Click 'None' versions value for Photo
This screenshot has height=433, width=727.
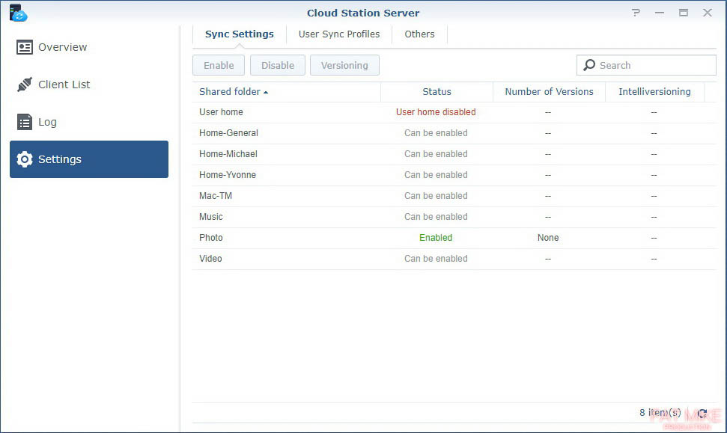point(548,238)
